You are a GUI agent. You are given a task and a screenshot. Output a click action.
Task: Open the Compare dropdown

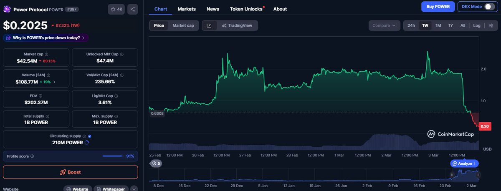(384, 25)
